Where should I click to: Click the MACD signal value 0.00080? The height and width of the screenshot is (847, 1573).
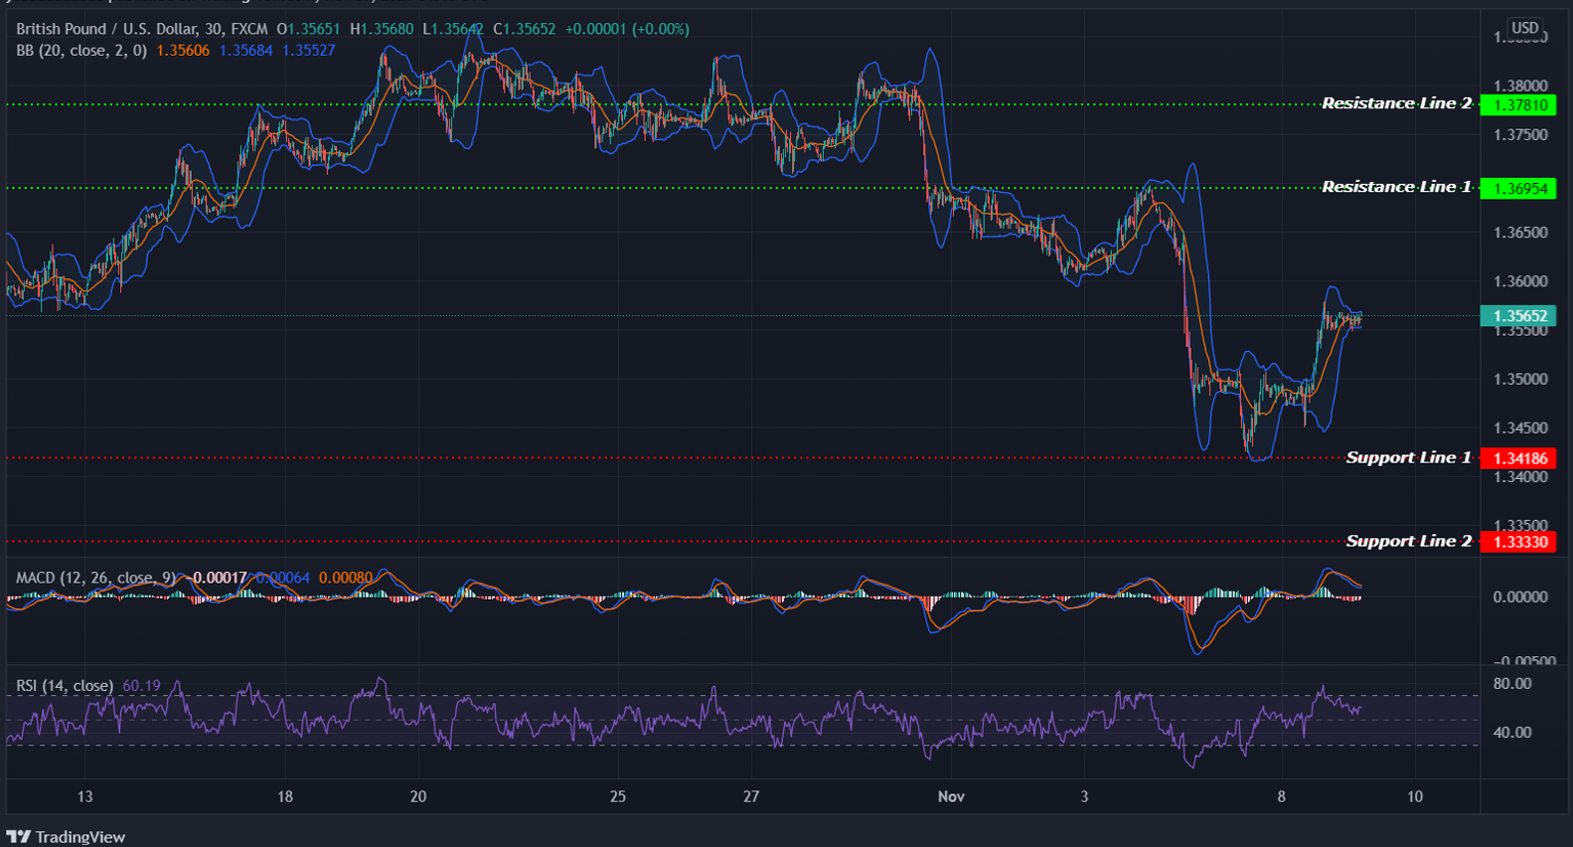point(346,578)
